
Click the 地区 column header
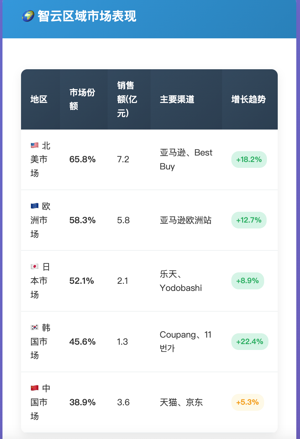pyautogui.click(x=39, y=99)
